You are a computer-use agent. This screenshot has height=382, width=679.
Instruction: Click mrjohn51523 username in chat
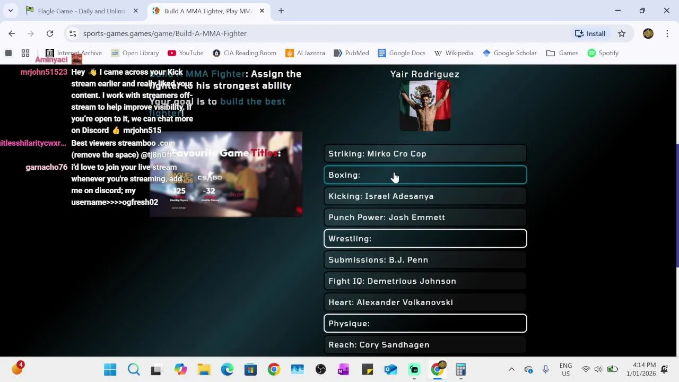44,72
